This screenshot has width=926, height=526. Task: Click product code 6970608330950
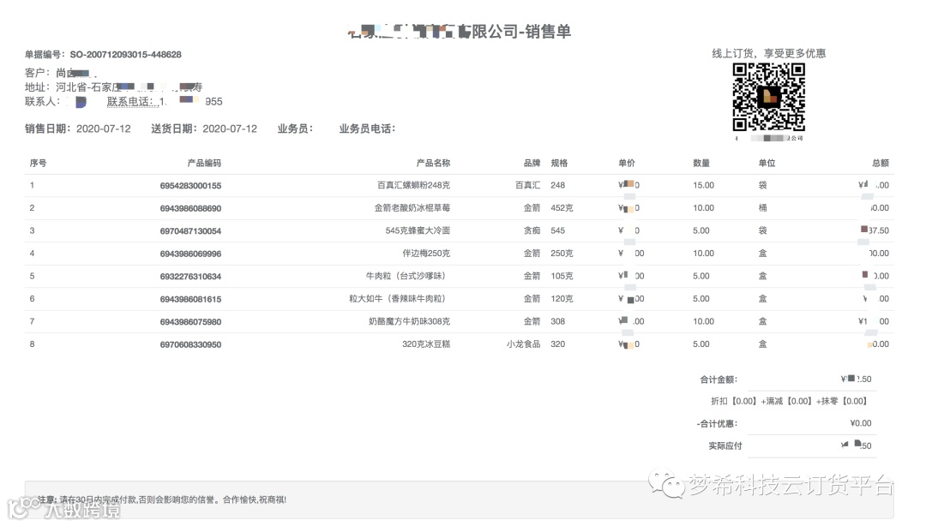click(190, 344)
